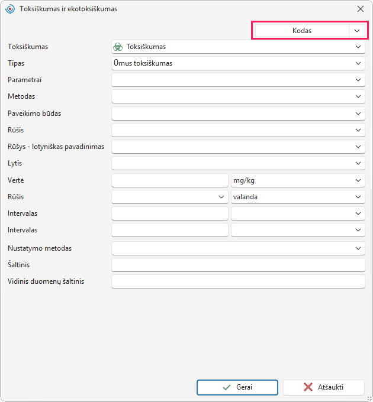The image size is (373, 402).
Task: Expand the Nustatymo metodas dropdown
Action: (238, 248)
